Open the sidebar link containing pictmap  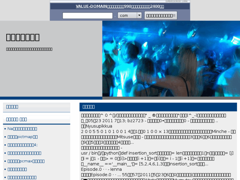pos(23,137)
